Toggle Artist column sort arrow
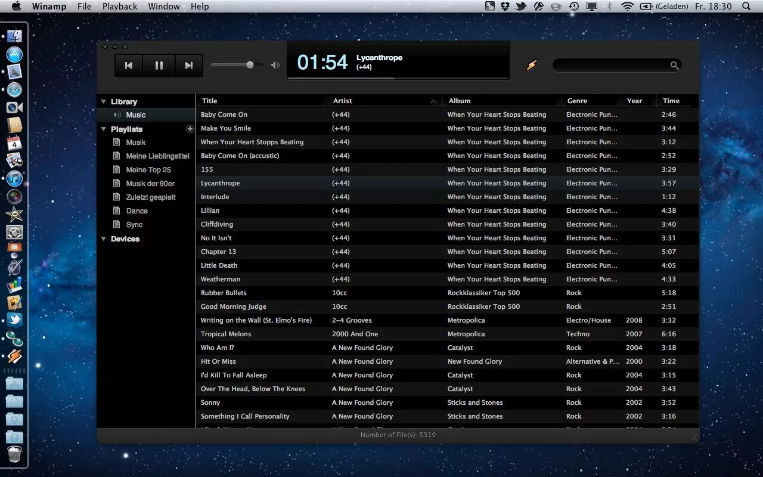This screenshot has width=763, height=477. 433,101
